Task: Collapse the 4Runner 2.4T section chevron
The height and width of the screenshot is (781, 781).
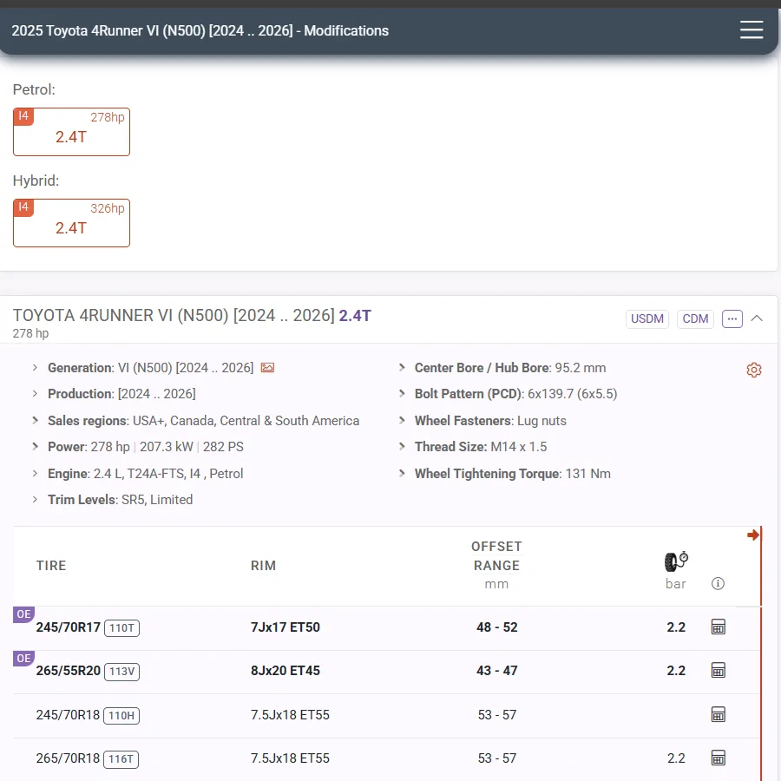Action: (x=757, y=318)
